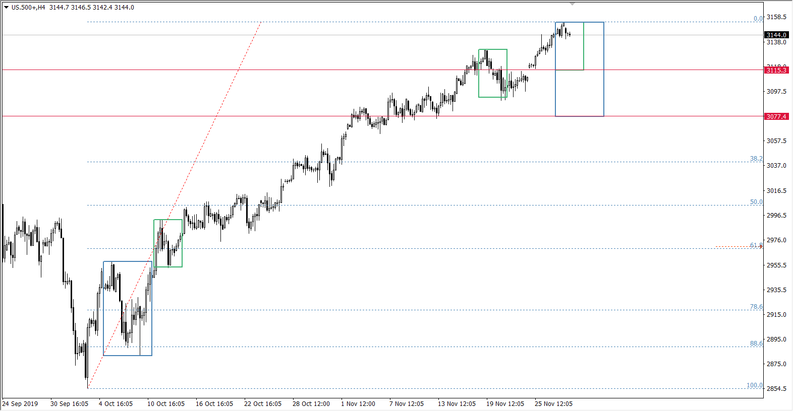
Task: Click the OHLC values in chart header
Action: click(92, 8)
